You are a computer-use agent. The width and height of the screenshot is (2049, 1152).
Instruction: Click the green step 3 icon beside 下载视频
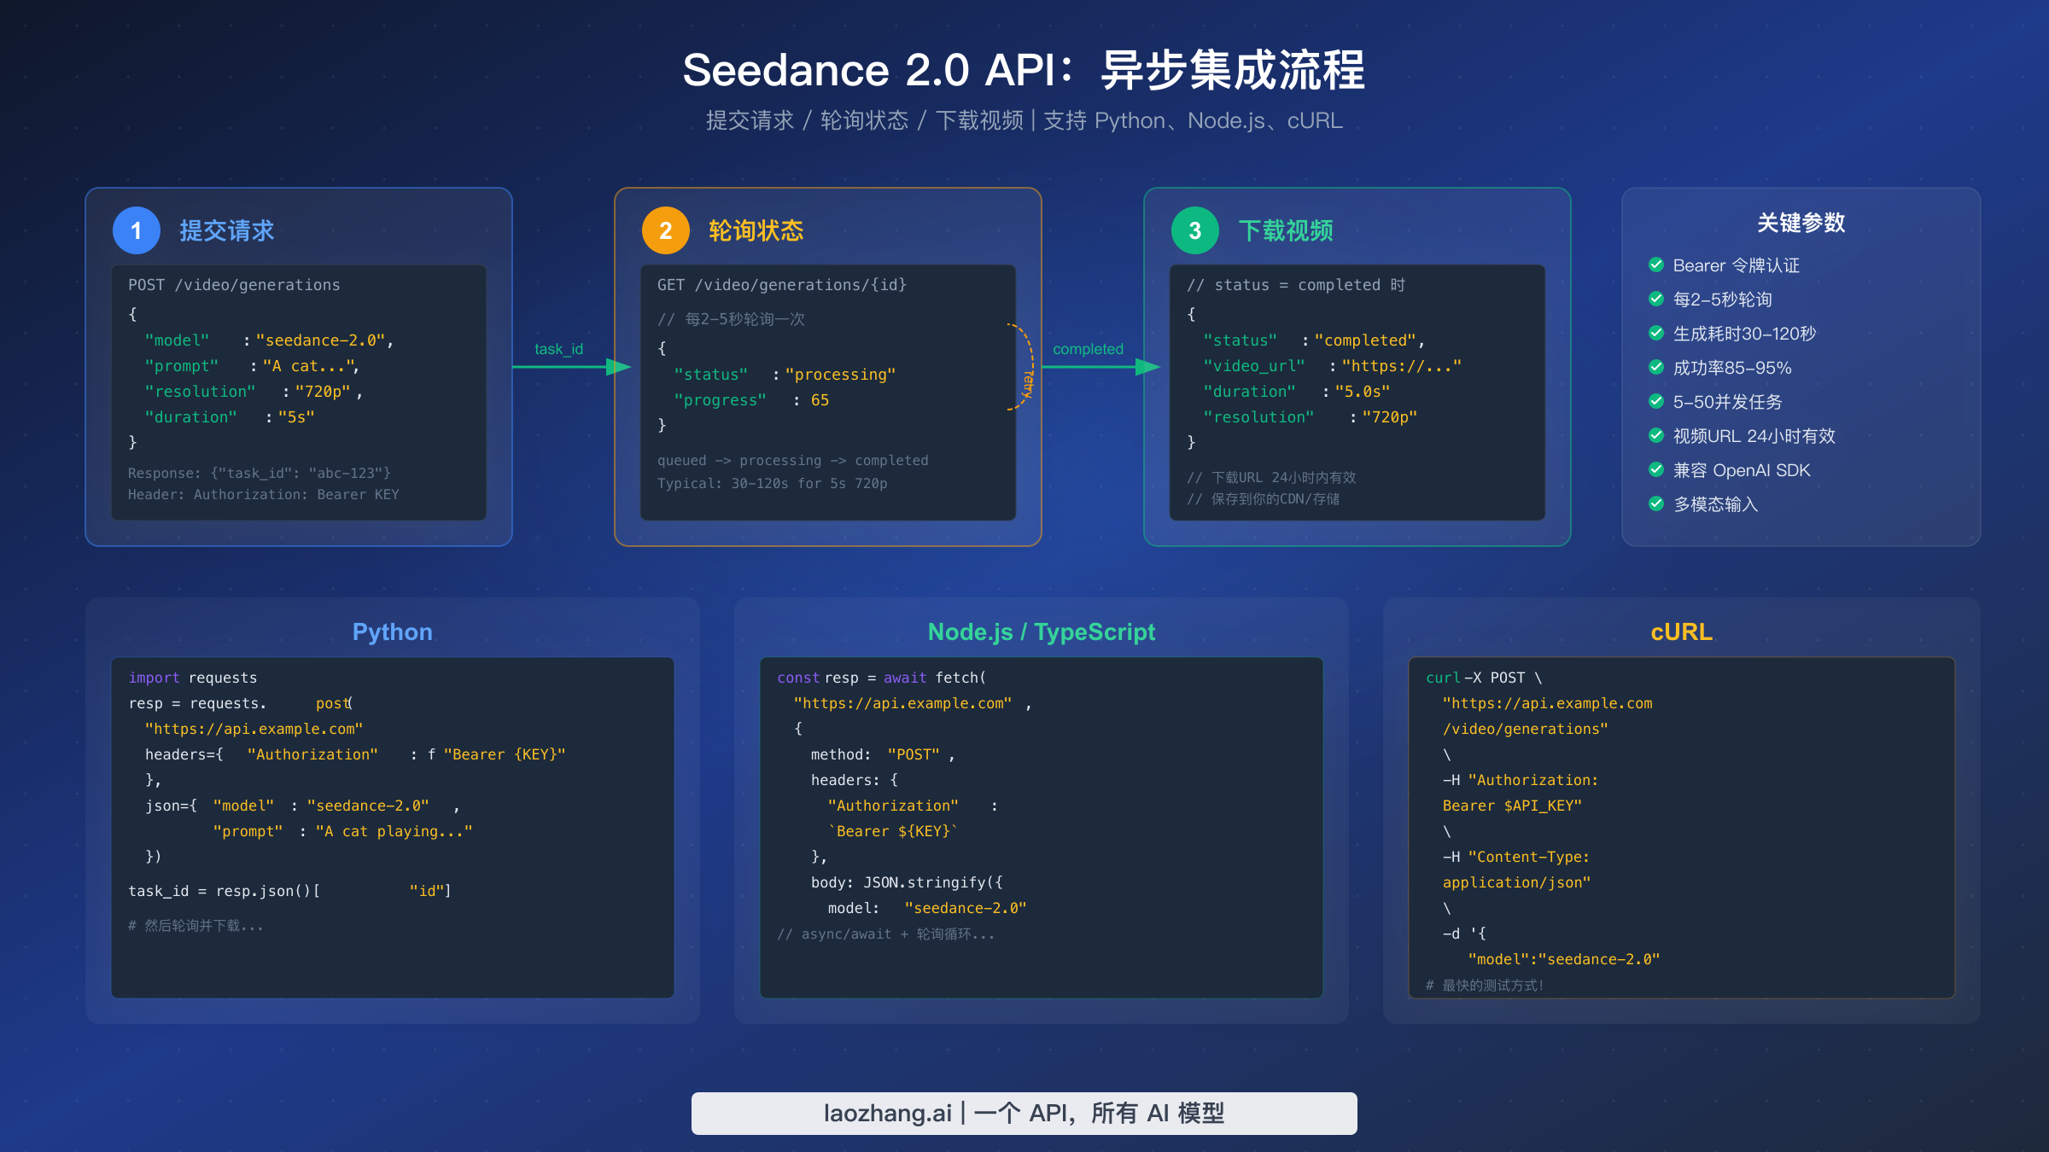(x=1194, y=230)
